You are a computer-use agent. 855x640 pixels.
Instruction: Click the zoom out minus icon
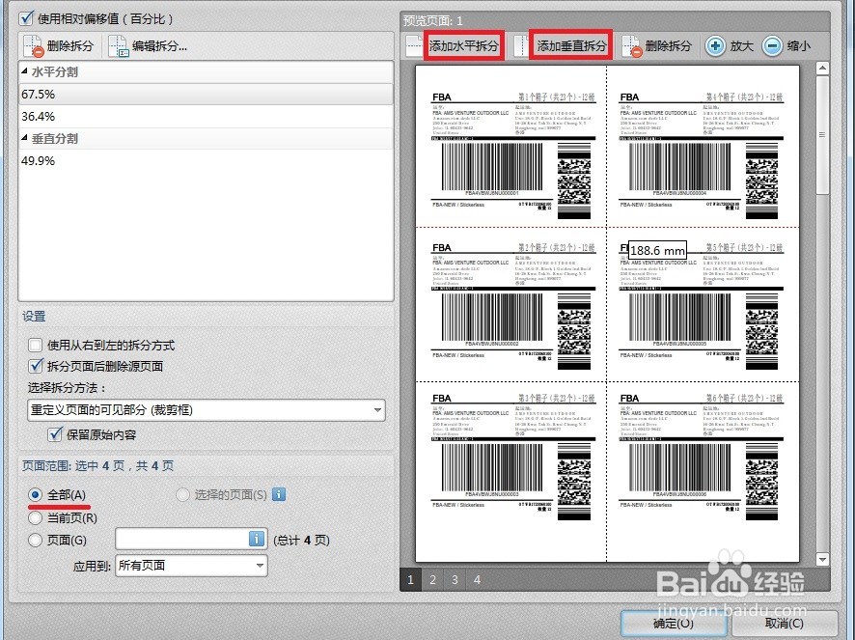pyautogui.click(x=772, y=45)
